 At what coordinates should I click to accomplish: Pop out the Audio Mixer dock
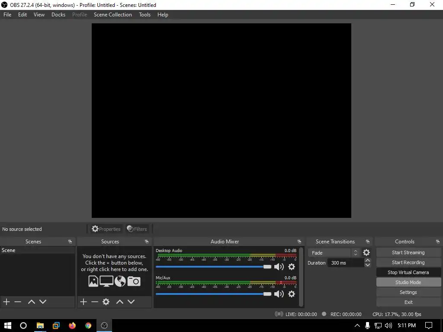[x=299, y=242]
